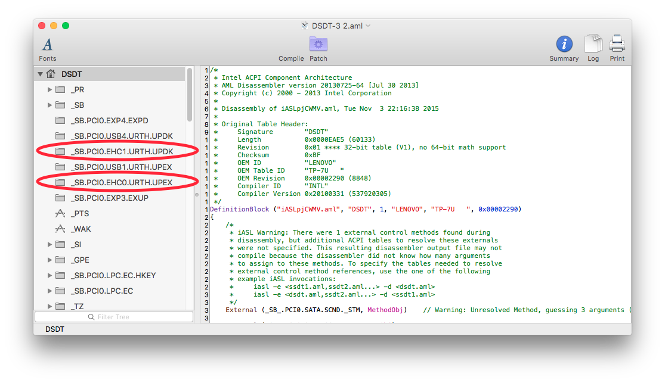The image size is (665, 383).
Task: Show the Summary info icon
Action: pos(564,44)
